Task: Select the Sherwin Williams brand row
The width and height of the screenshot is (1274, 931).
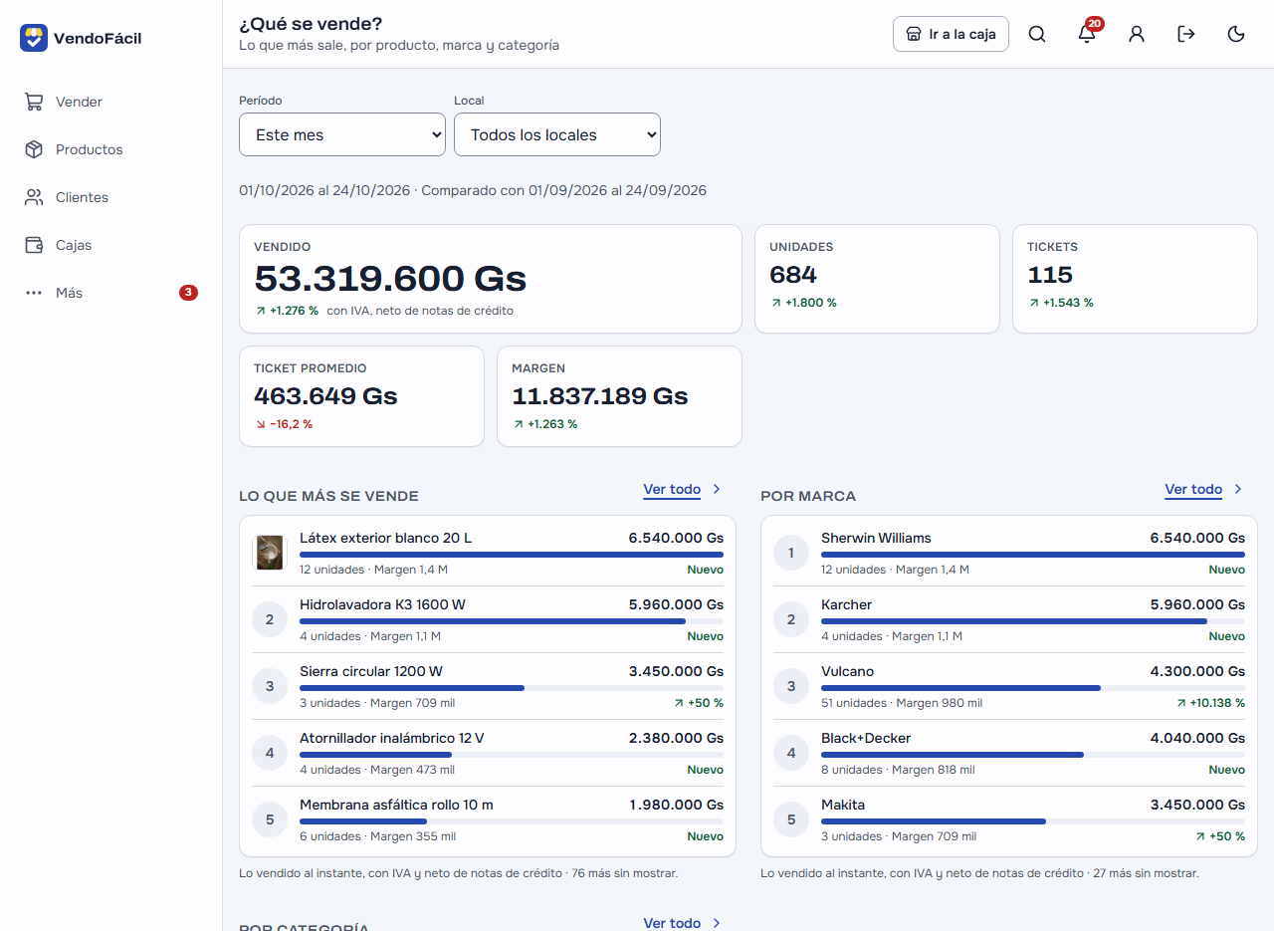Action: click(x=1009, y=553)
